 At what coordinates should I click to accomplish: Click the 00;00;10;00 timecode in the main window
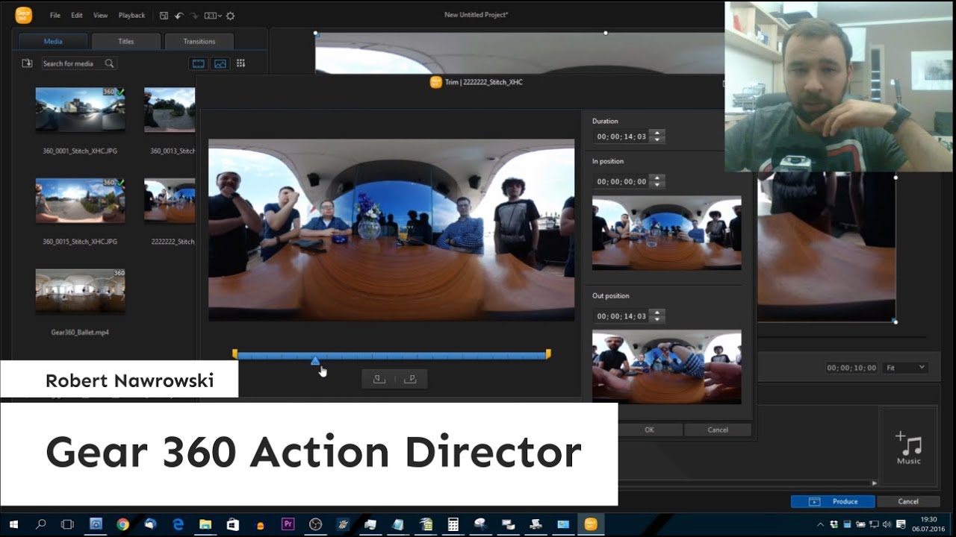852,368
